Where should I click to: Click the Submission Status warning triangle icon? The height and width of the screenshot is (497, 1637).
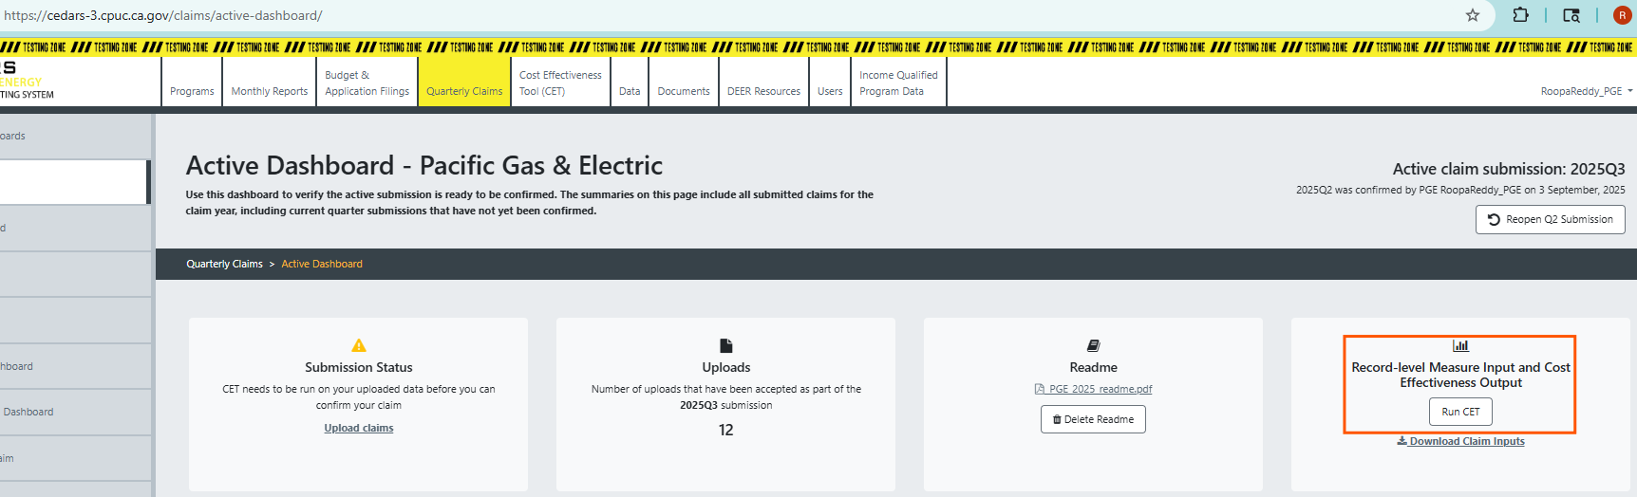359,346
